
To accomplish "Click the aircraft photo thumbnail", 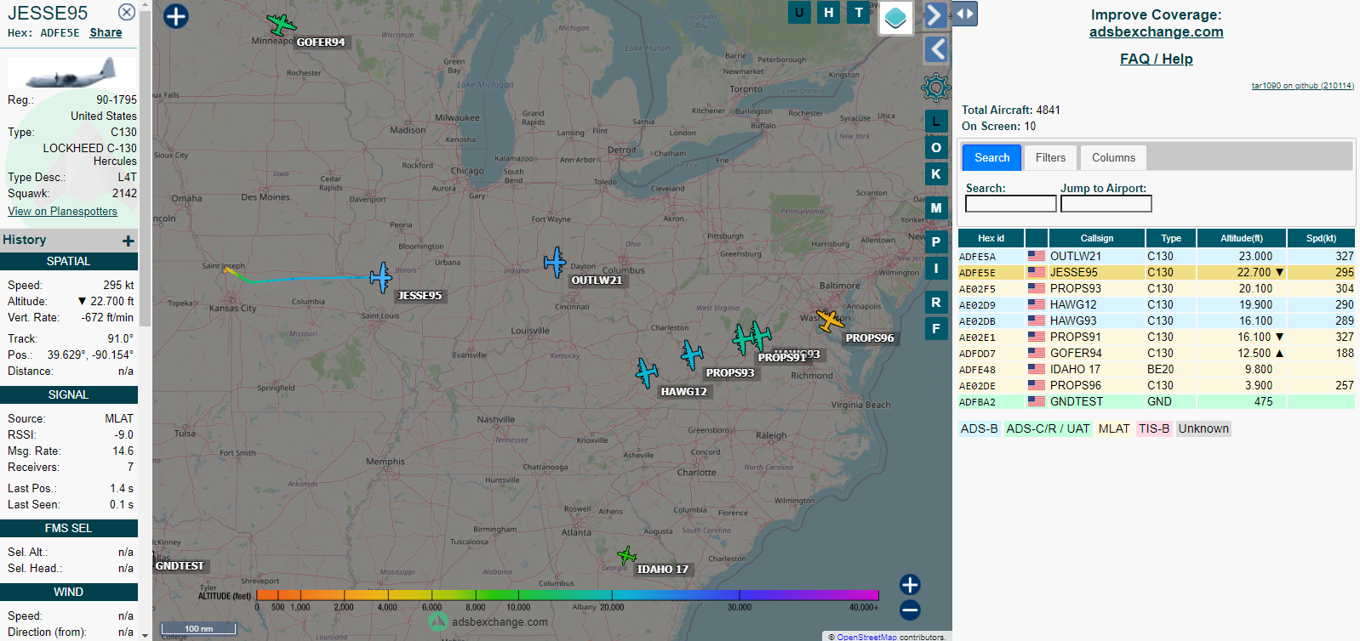I will click(x=71, y=72).
